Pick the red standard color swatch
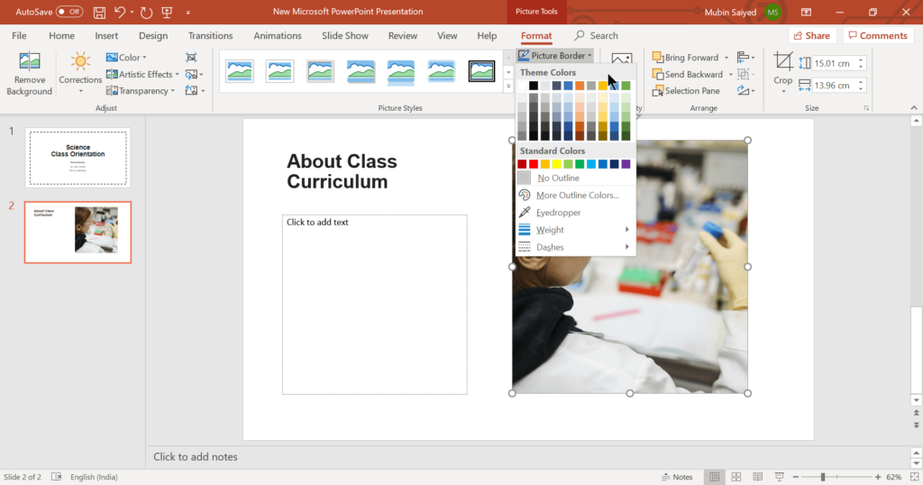The height and width of the screenshot is (485, 923). (535, 164)
